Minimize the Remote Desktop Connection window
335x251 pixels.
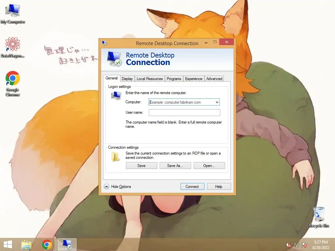(x=206, y=43)
